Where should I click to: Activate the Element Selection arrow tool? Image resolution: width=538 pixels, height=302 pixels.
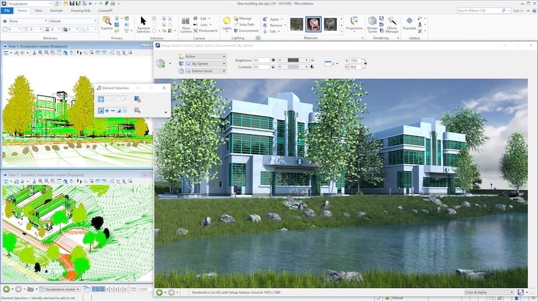143,24
